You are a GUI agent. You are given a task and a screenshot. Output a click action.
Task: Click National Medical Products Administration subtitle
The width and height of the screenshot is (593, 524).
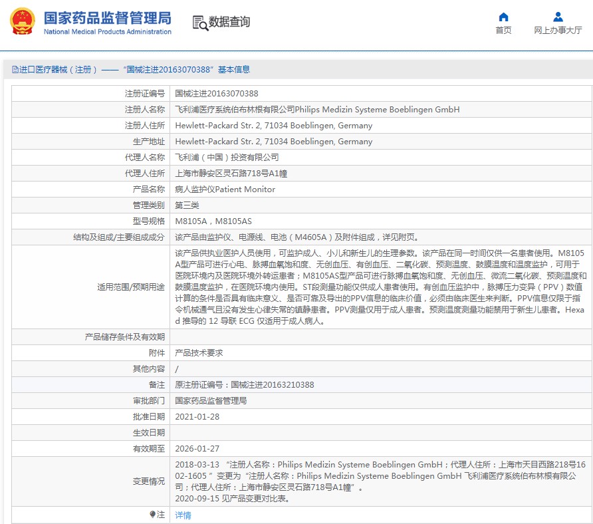pos(108,32)
